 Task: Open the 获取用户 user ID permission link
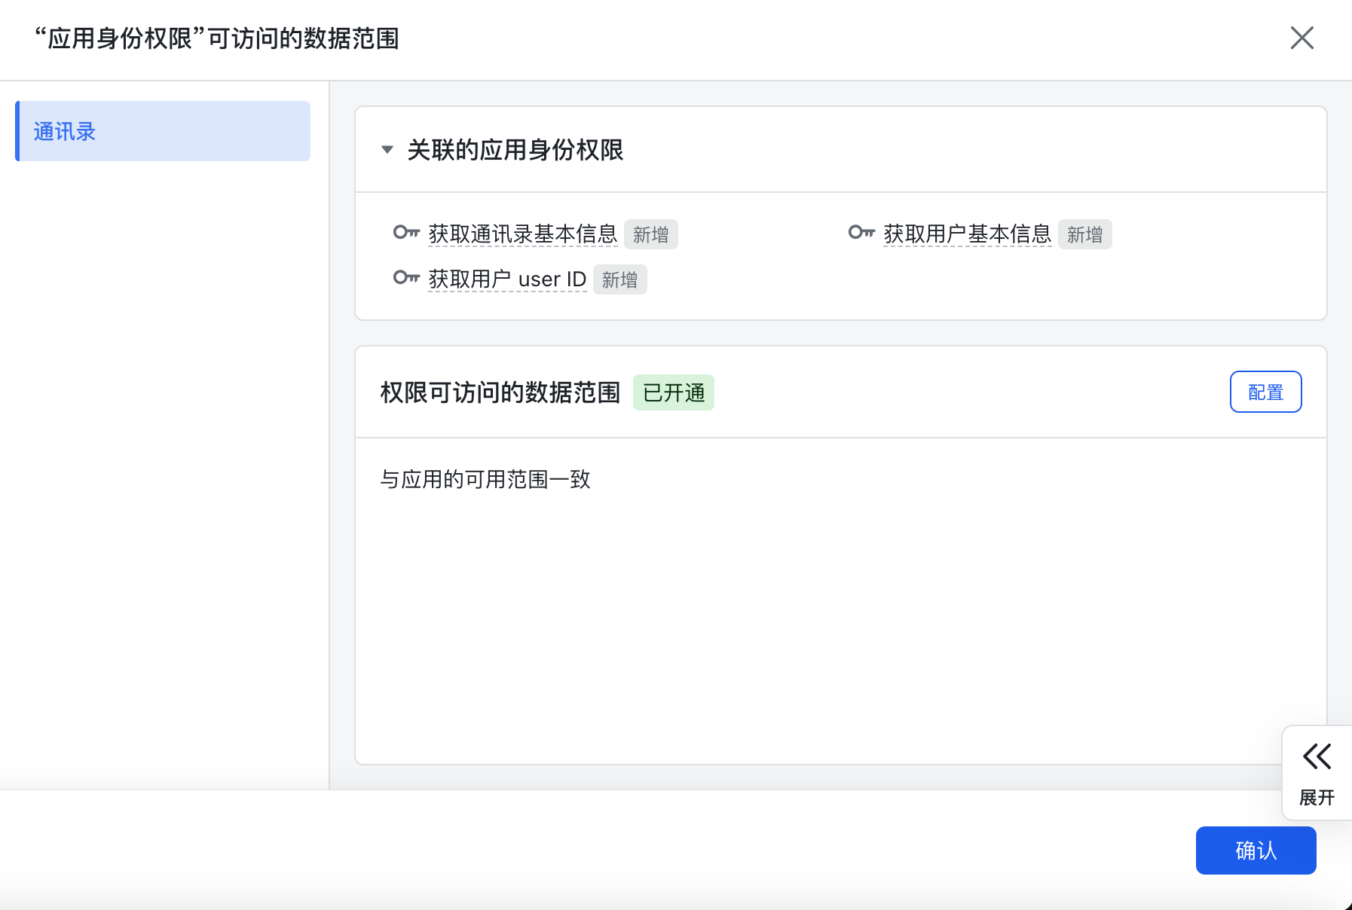point(507,279)
